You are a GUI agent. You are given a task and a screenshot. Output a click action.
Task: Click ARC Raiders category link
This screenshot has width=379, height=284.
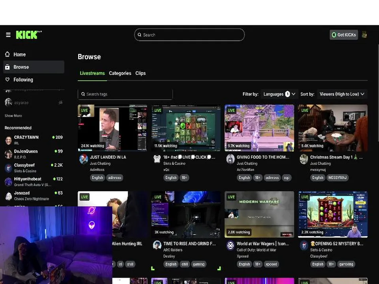click(x=173, y=250)
